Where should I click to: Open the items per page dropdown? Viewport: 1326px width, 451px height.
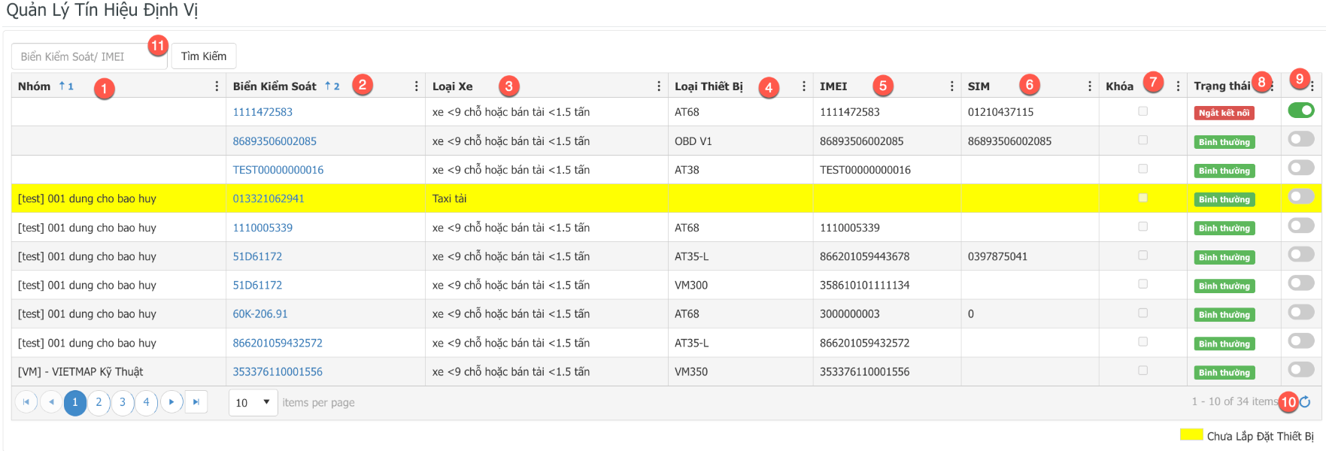tap(253, 403)
